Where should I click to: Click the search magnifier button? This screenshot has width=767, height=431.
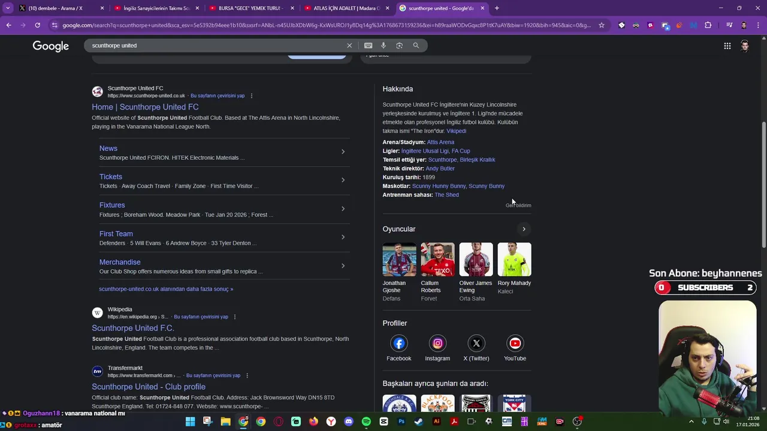point(416,45)
